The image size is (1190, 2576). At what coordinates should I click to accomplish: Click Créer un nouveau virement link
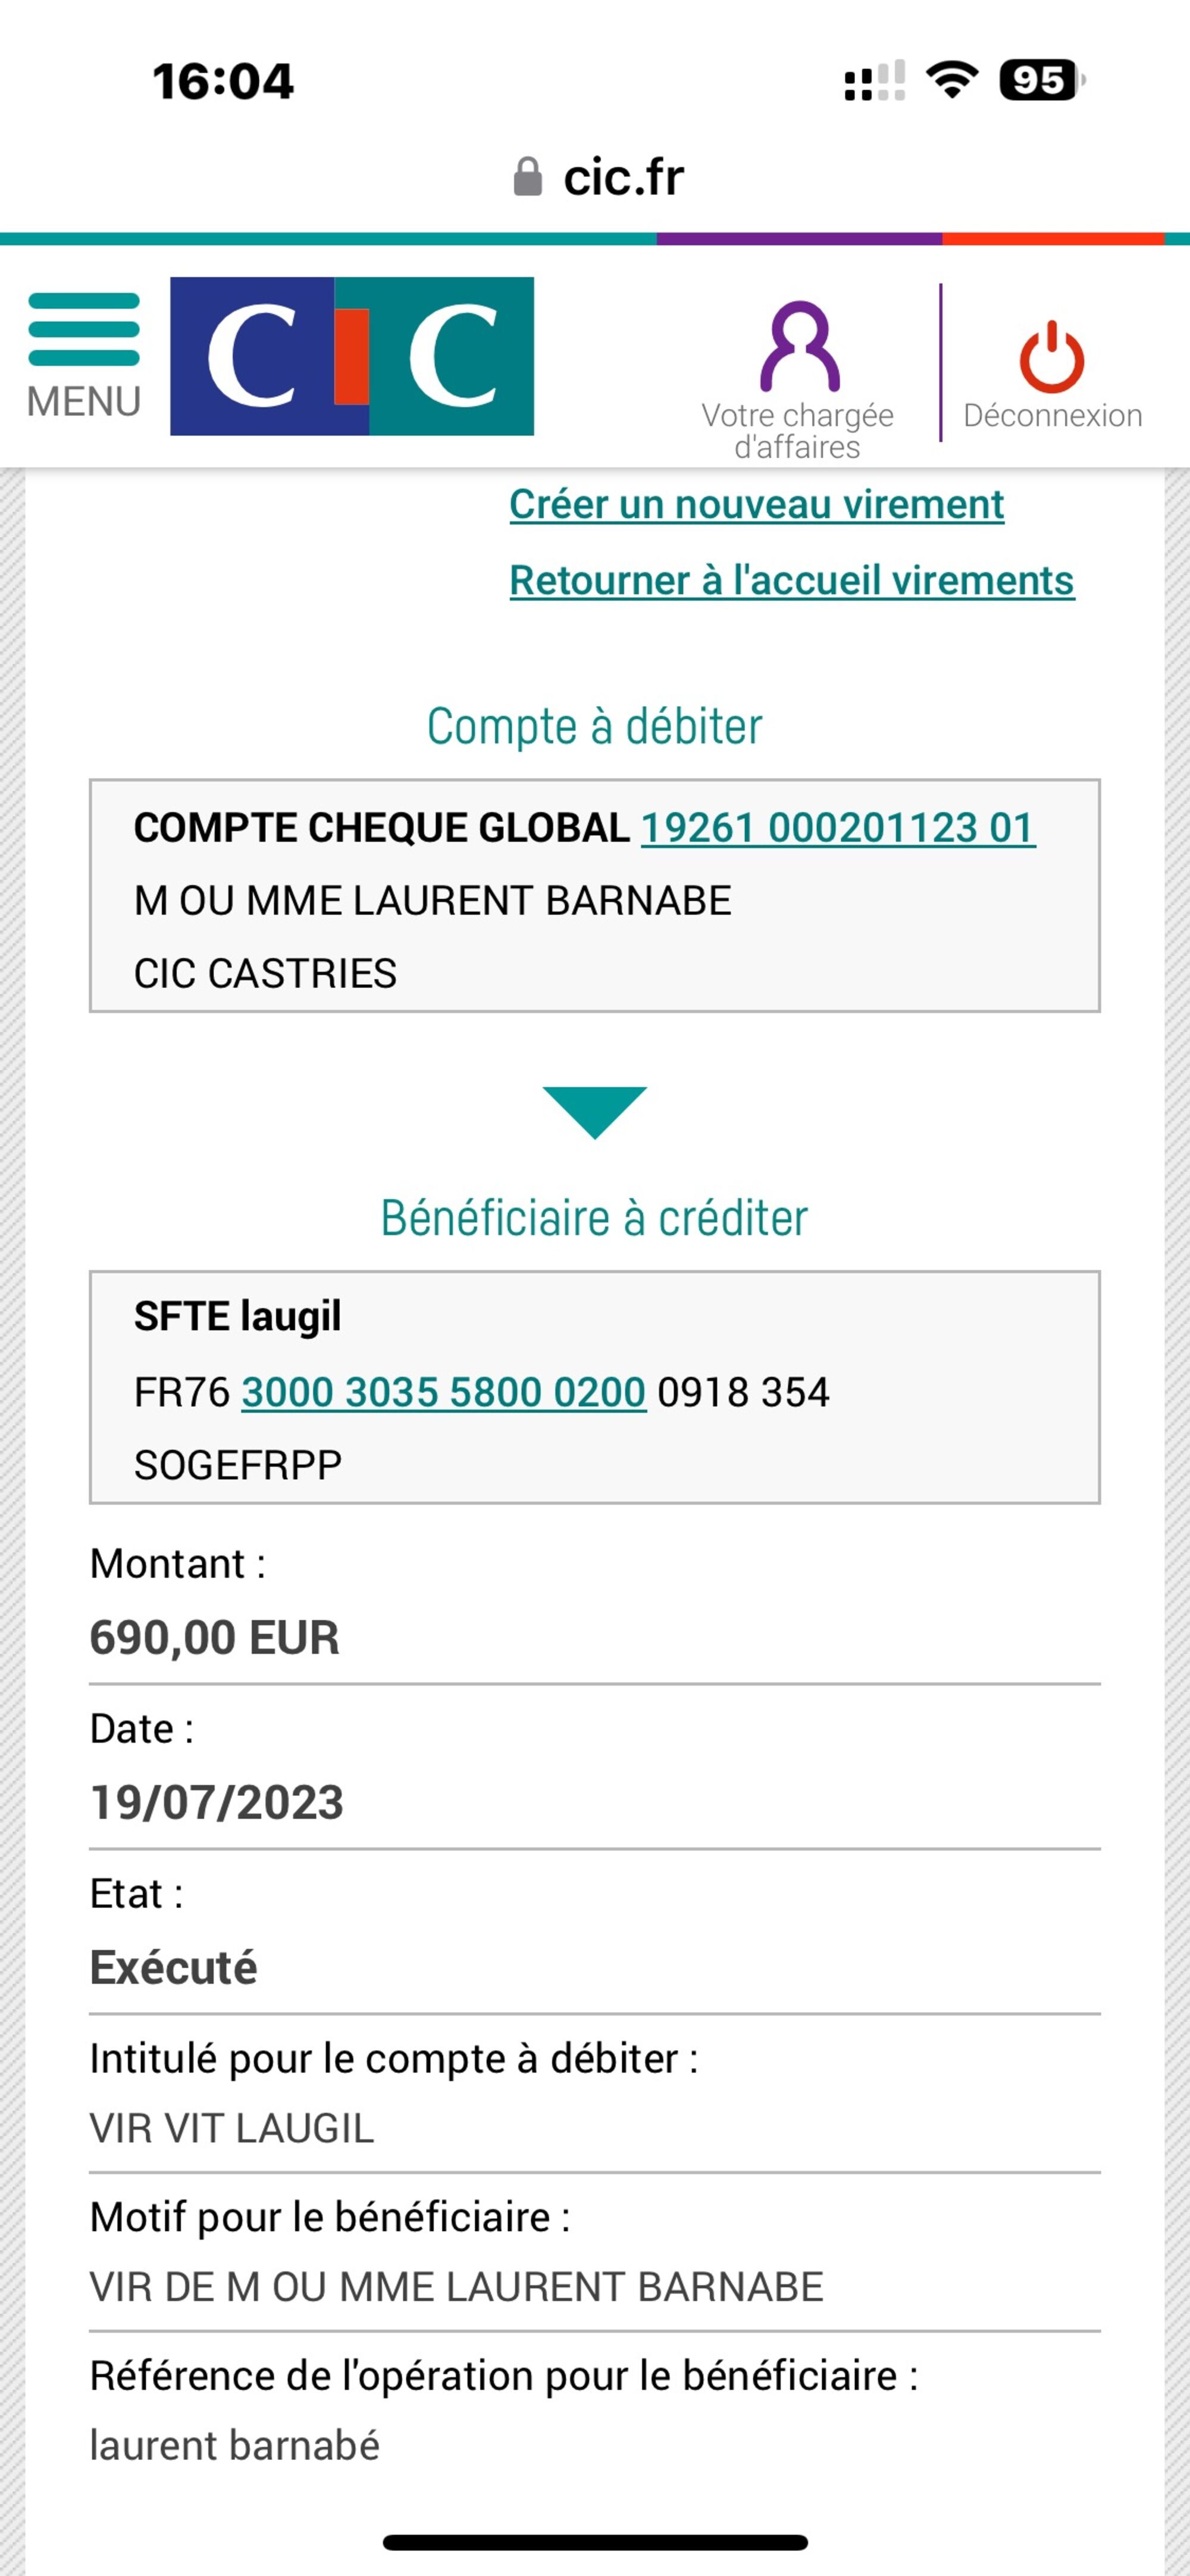click(x=756, y=505)
